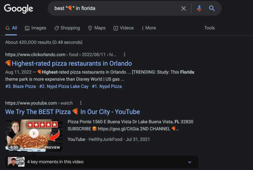Click the PREVIEW label on the video thumbnail
The image size is (253, 170).
[52, 147]
